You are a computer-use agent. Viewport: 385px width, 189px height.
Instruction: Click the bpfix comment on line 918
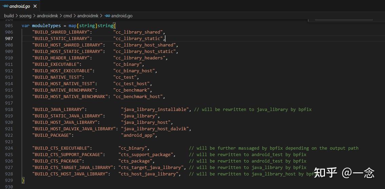pyautogui.click(x=252, y=110)
